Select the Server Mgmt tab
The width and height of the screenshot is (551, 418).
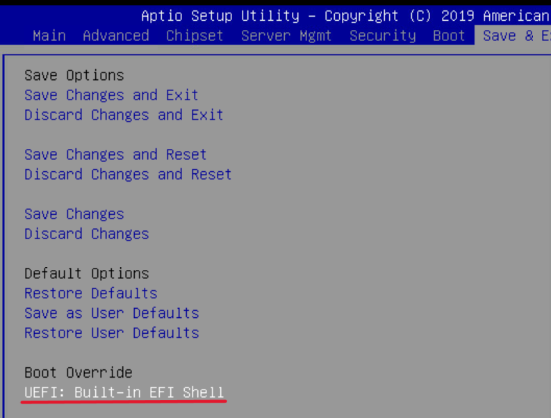pyautogui.click(x=286, y=35)
